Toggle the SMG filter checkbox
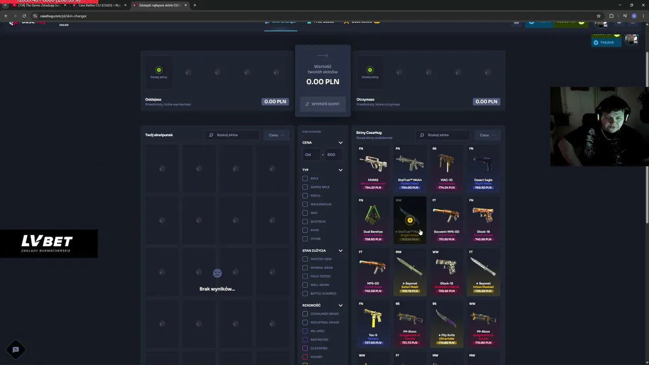The width and height of the screenshot is (649, 365). click(x=305, y=213)
